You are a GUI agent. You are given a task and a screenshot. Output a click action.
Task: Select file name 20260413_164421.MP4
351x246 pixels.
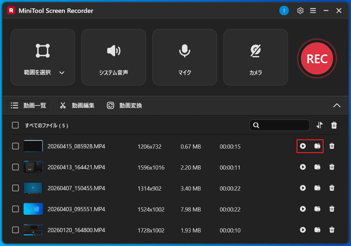76,167
